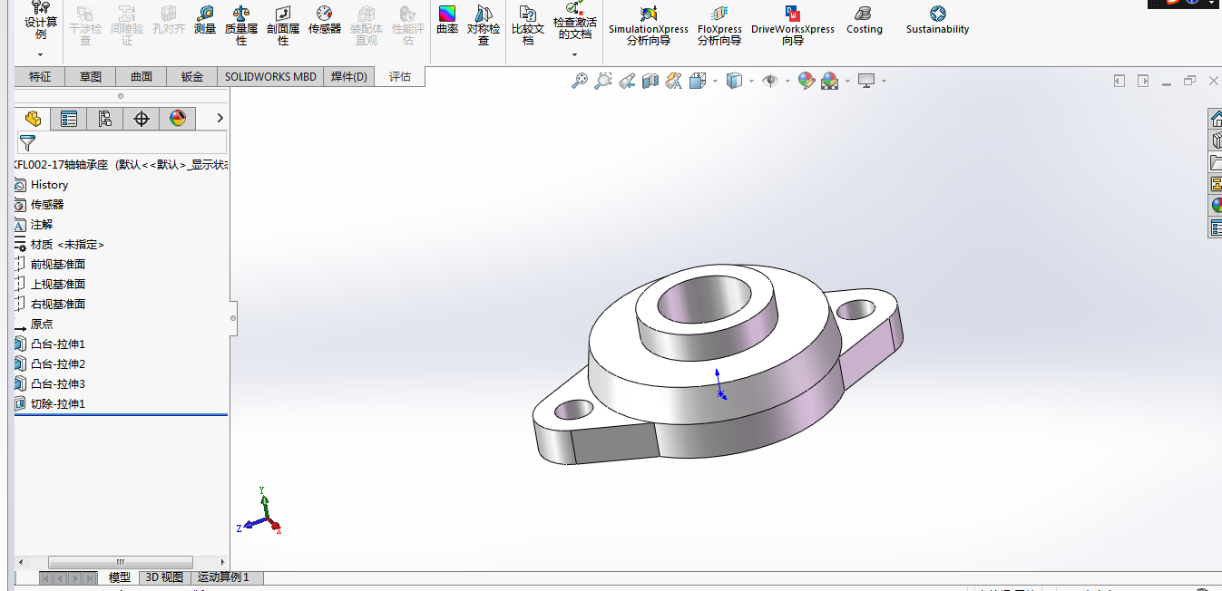Toggle the Hide/Show Items eye icon
This screenshot has height=591, width=1222.
770,82
